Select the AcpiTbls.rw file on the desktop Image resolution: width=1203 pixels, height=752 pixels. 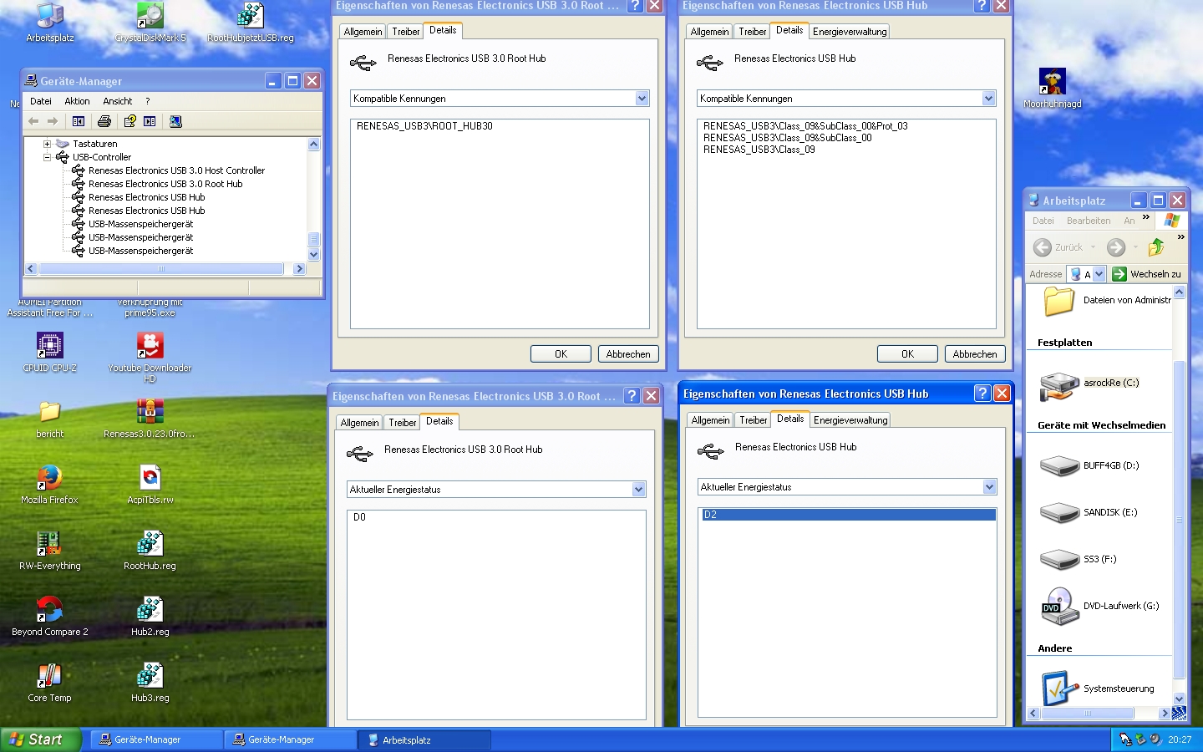[150, 485]
